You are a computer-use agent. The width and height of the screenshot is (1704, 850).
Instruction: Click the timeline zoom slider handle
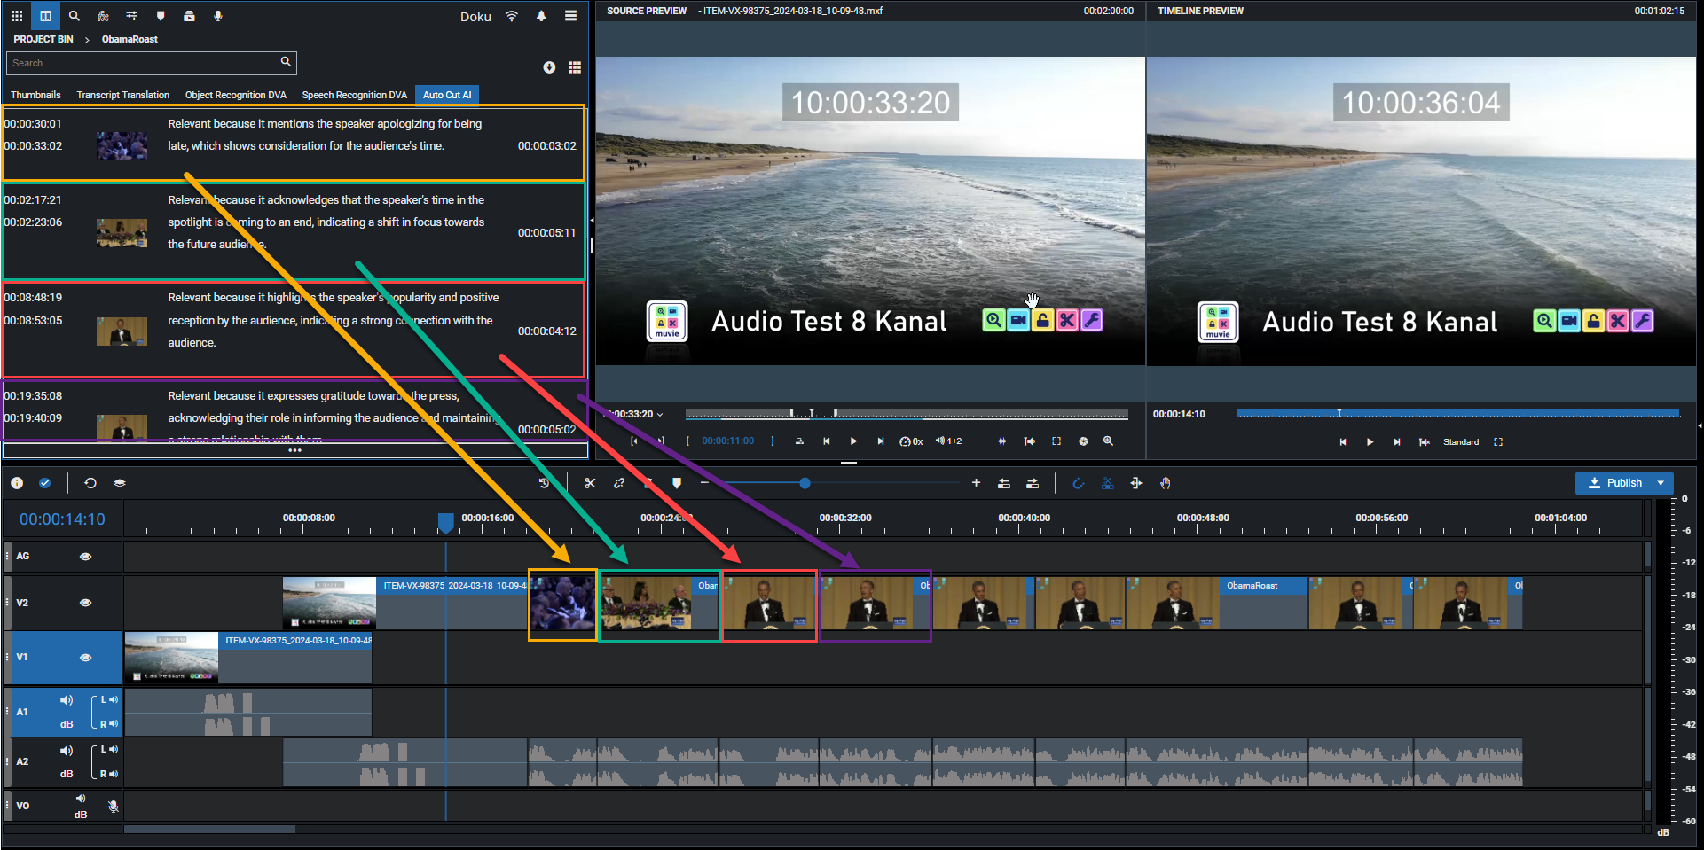[805, 483]
